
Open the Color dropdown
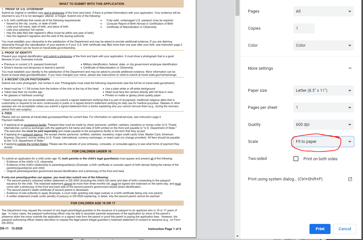(x=323, y=45)
